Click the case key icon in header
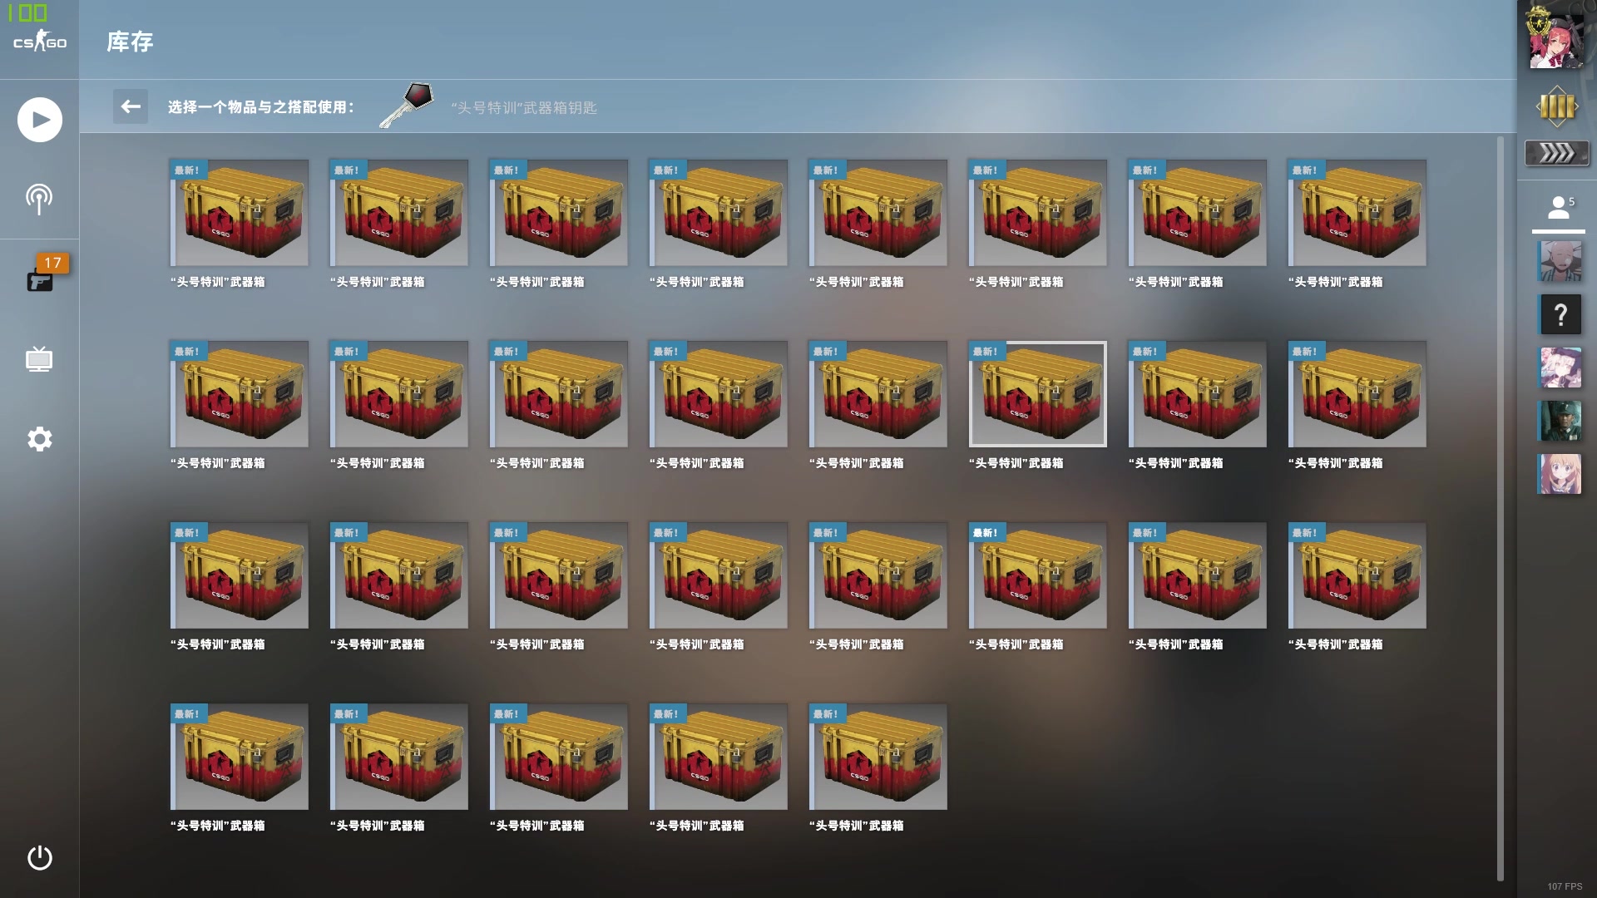The width and height of the screenshot is (1597, 898). (x=408, y=106)
